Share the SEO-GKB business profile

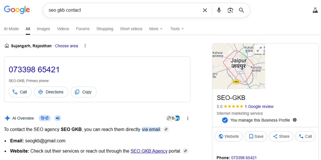coord(281,136)
